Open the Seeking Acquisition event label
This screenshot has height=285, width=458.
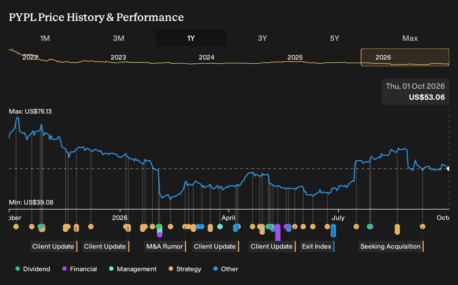[x=390, y=246]
